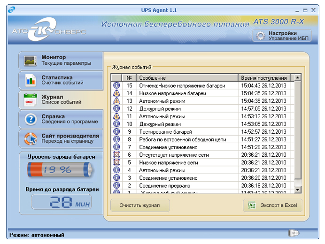325x244 pixels.
Task: Open Настройки UPS management button
Action: pos(282,36)
